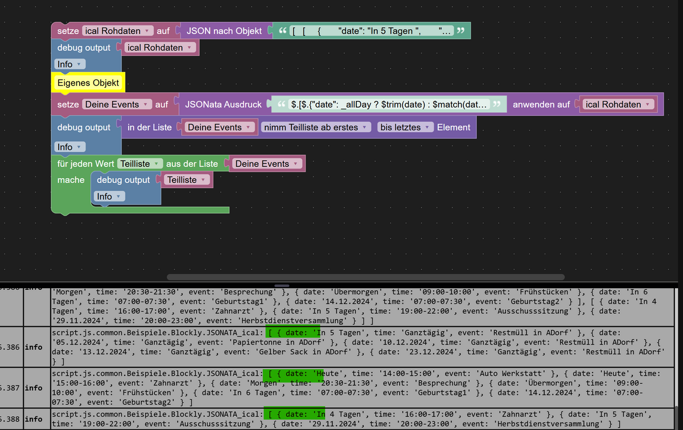This screenshot has height=430, width=683.
Task: Select the 'JSONata Ausdruck' block
Action: [x=223, y=105]
